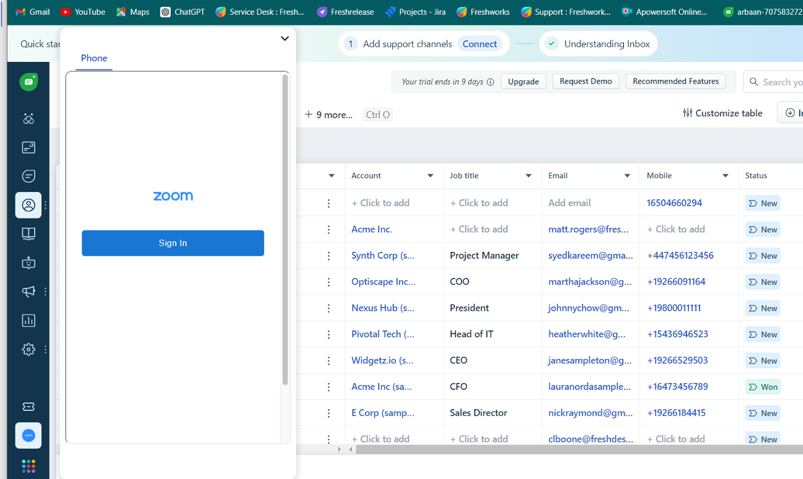Screen dimensions: 803x479
Task: Click the Upgrade button
Action: click(524, 82)
